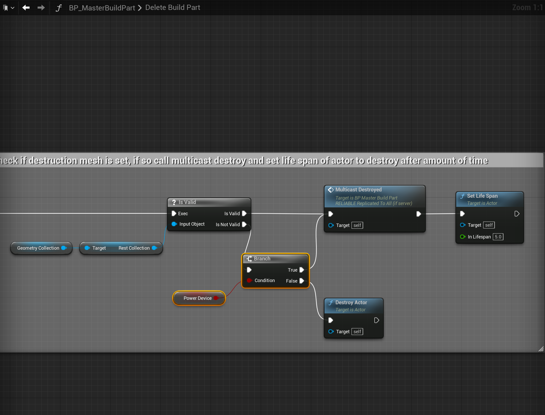Click the BP_MasterBuildPart breadcrumb
Screen dimensions: 545x415
pyautogui.click(x=102, y=8)
